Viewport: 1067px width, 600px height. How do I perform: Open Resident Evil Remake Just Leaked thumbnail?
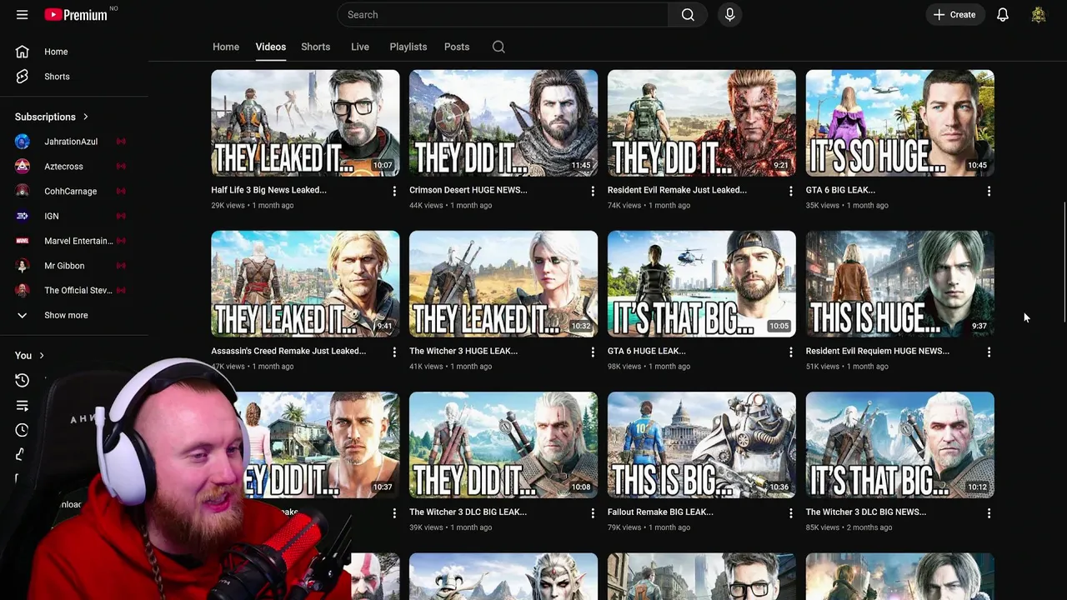[x=702, y=123]
